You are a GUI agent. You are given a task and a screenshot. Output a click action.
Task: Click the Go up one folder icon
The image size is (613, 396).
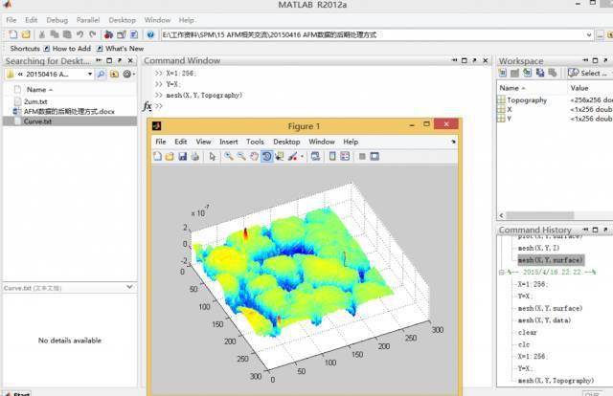coord(114,74)
